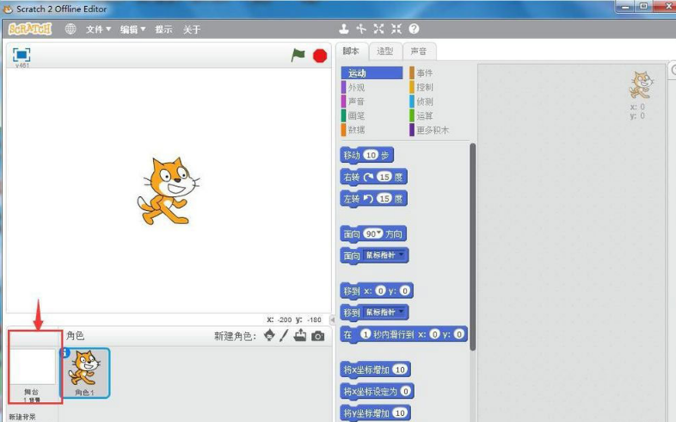
Task: Open block help question mark tool
Action: tap(414, 28)
